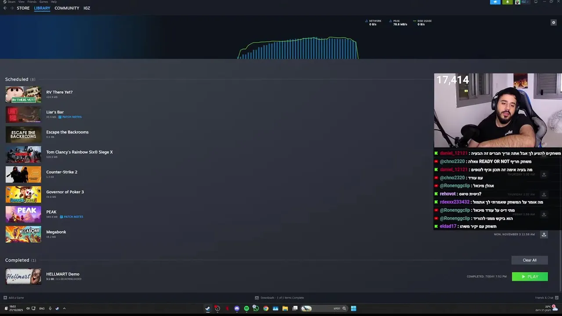This screenshot has height=316, width=562.
Task: Open the green notifications bell
Action: tap(507, 2)
